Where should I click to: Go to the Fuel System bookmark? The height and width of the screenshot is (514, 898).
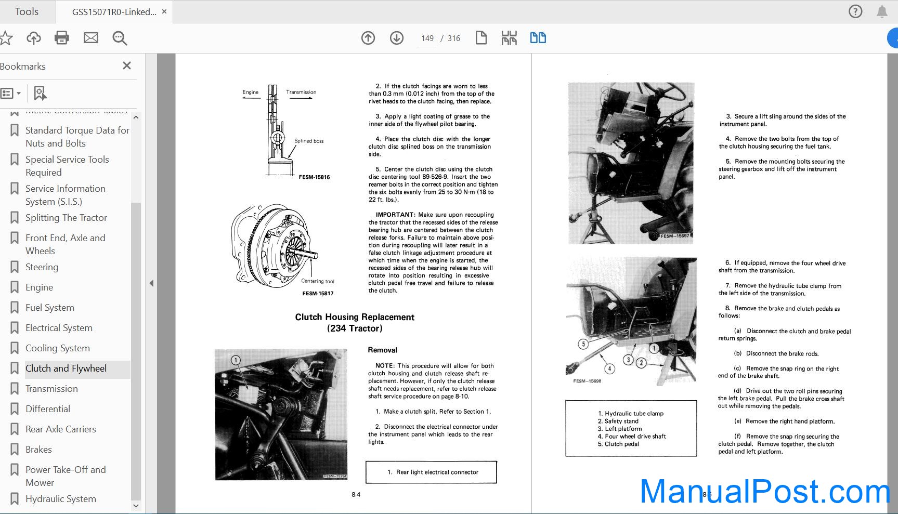click(50, 308)
